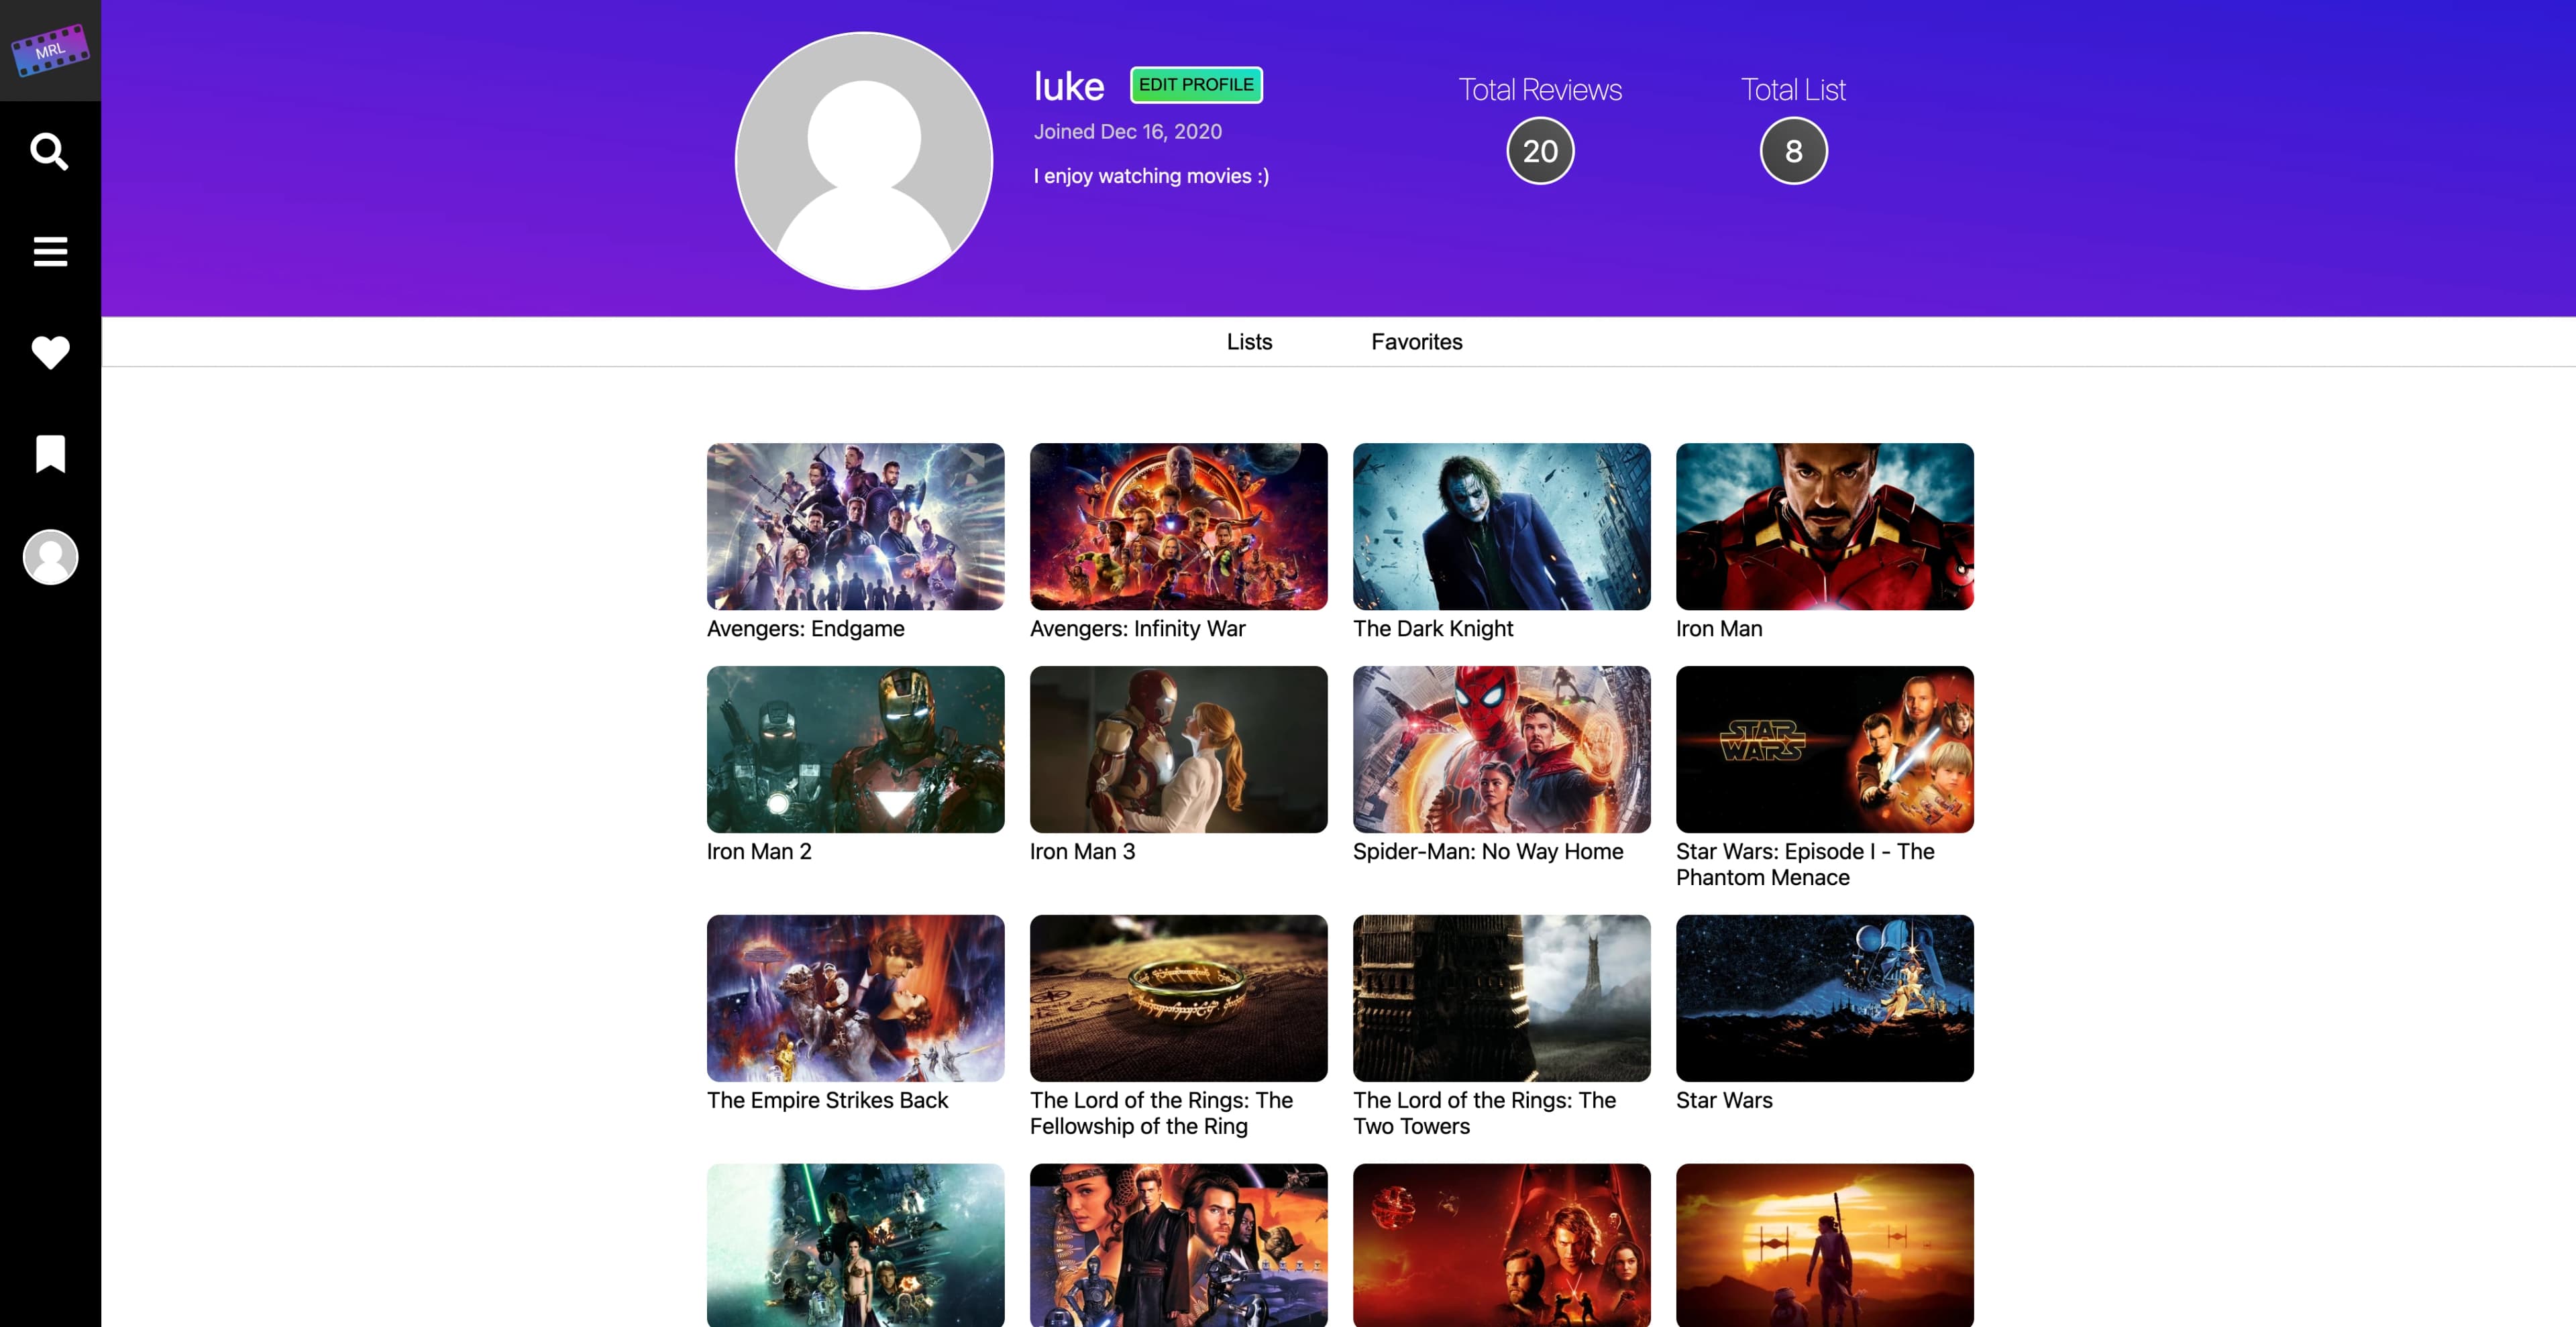Screen dimensions: 2576x1327
Task: Open The Empire Strikes Back poster
Action: (x=855, y=998)
